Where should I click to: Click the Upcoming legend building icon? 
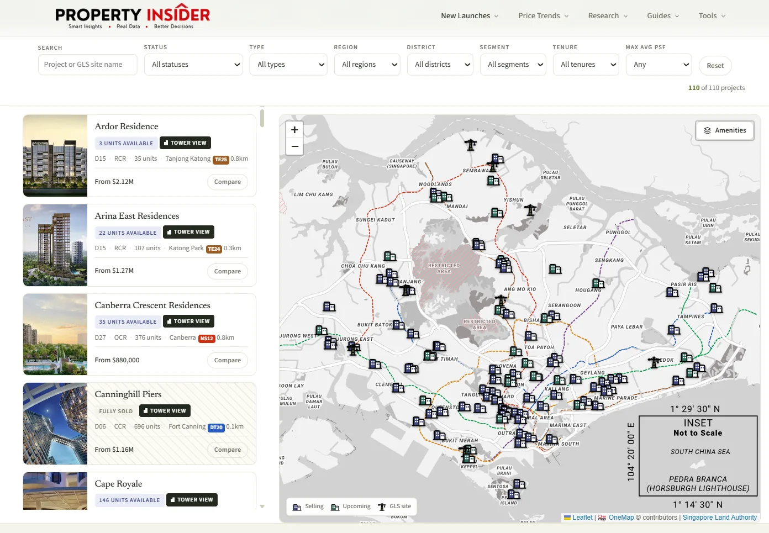(x=335, y=507)
